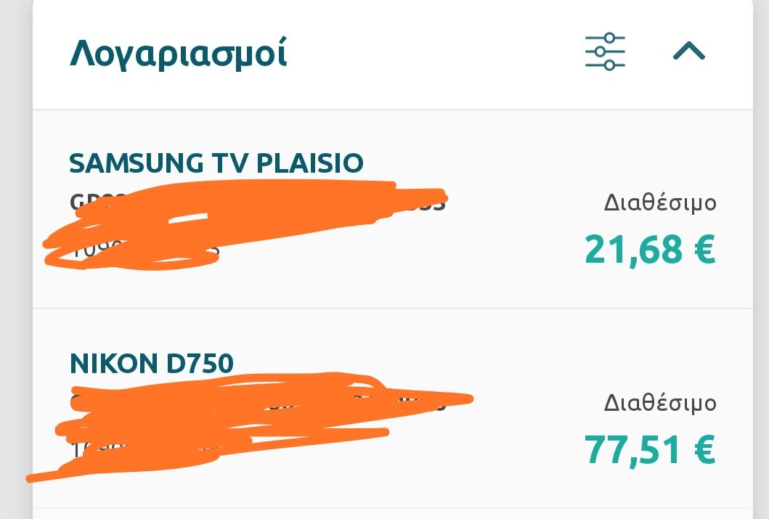Open the accounts filter sliders icon
Image resolution: width=769 pixels, height=519 pixels.
[x=605, y=52]
